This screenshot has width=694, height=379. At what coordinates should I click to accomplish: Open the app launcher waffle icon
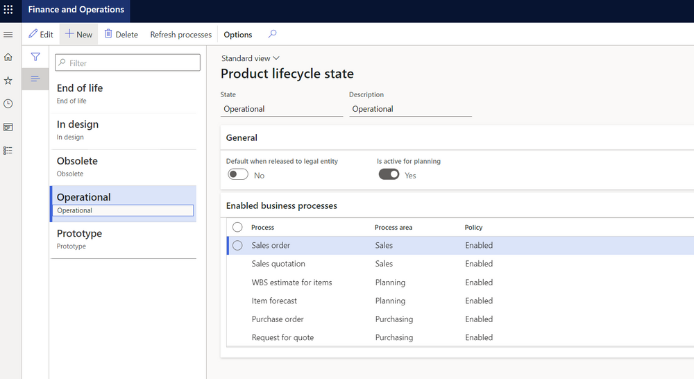tap(8, 10)
